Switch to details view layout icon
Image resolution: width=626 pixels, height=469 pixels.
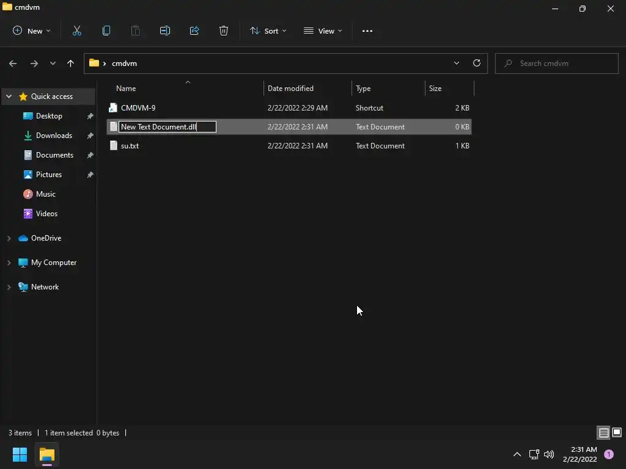point(603,432)
